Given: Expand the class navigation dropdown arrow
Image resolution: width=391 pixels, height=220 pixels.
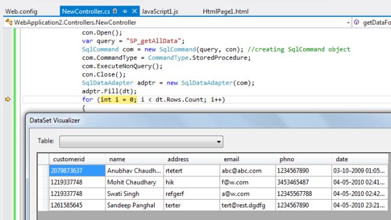Looking at the screenshot, I should pyautogui.click(x=348, y=23).
